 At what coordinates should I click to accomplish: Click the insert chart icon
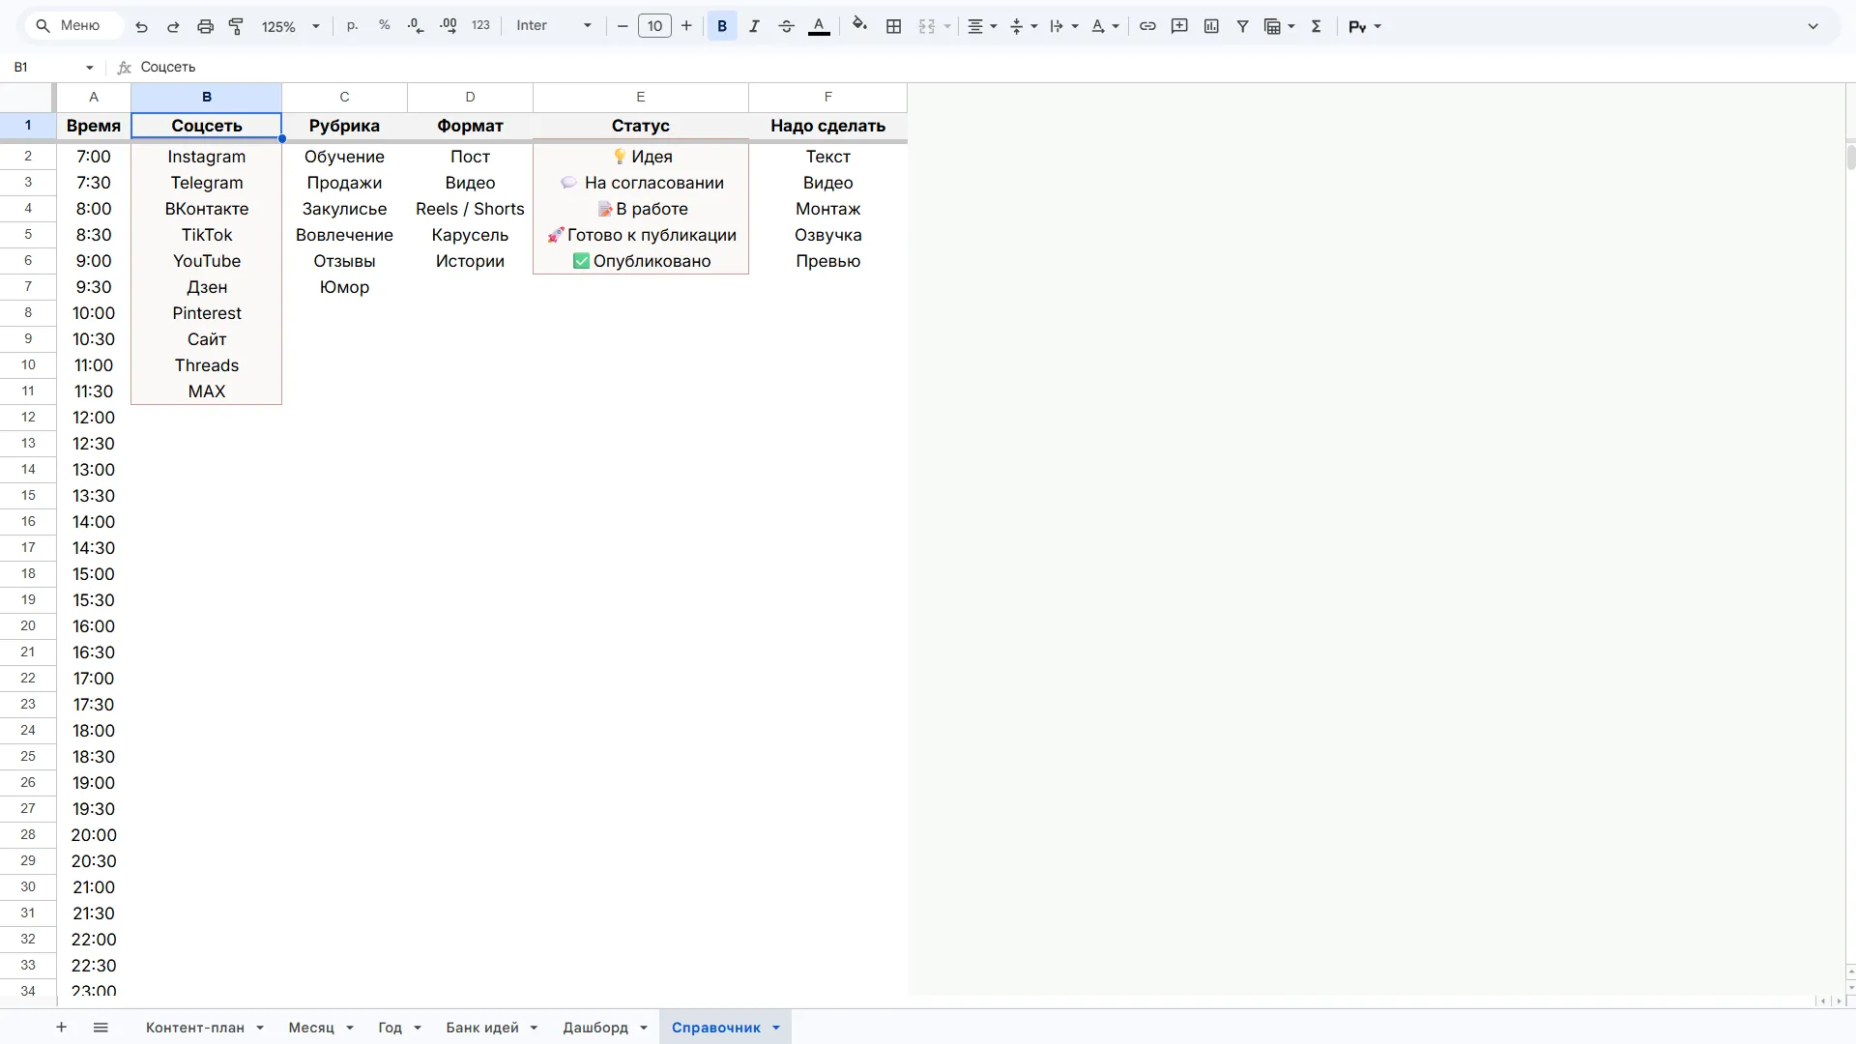pyautogui.click(x=1211, y=26)
